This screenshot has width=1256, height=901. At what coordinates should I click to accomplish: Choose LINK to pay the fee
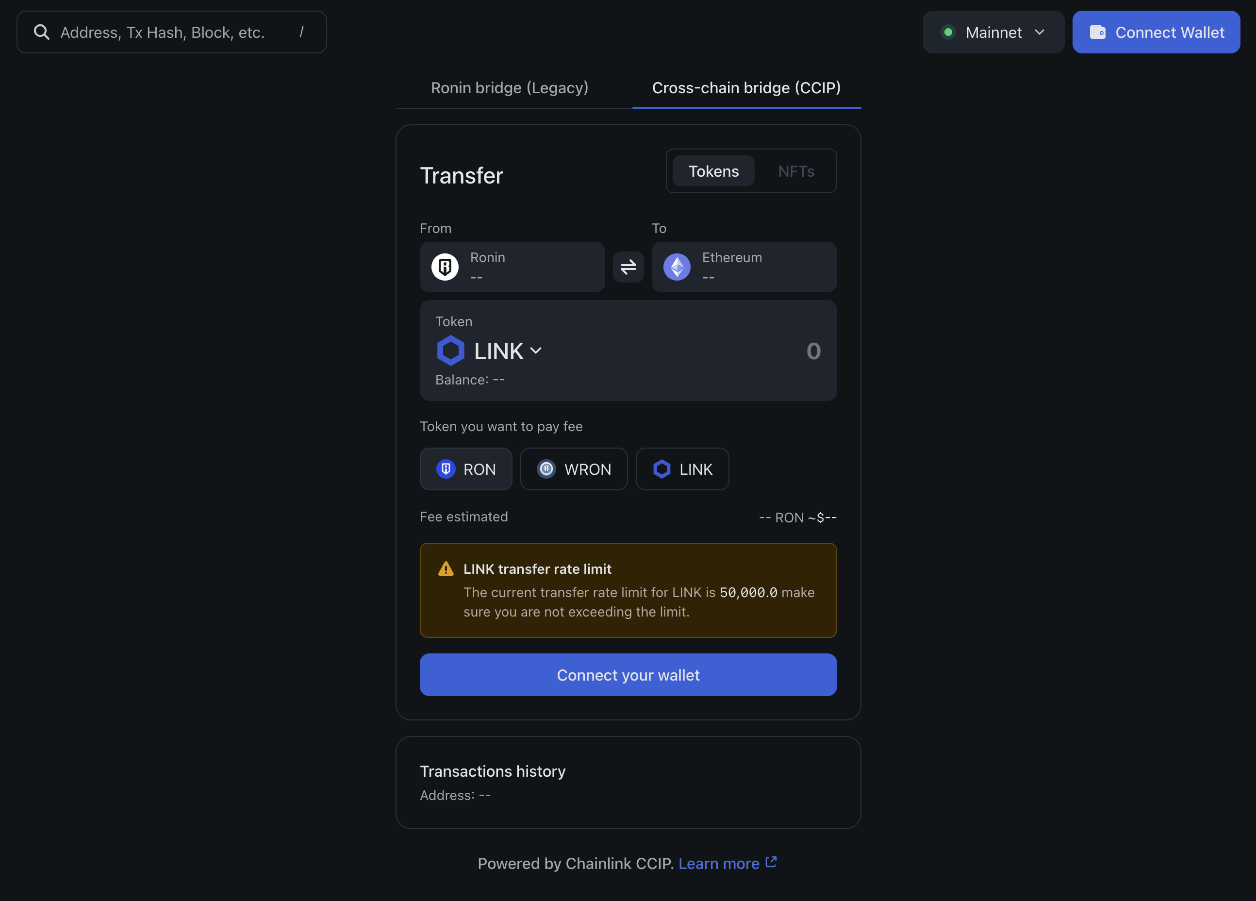coord(682,469)
